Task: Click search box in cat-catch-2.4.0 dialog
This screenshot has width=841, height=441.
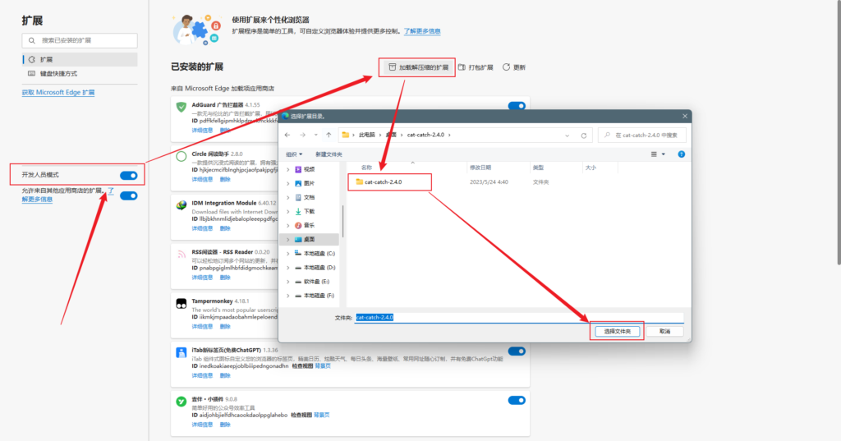Action: tap(642, 136)
